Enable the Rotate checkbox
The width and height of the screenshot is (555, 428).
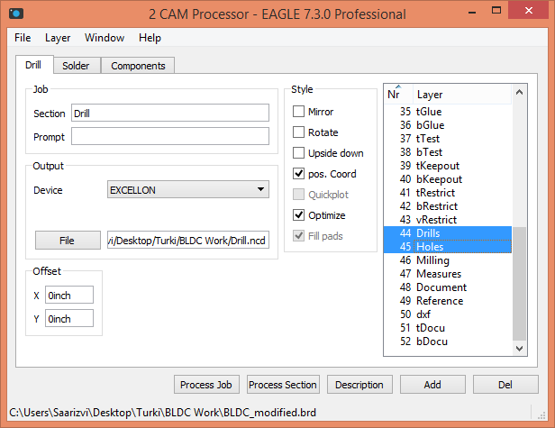[298, 132]
